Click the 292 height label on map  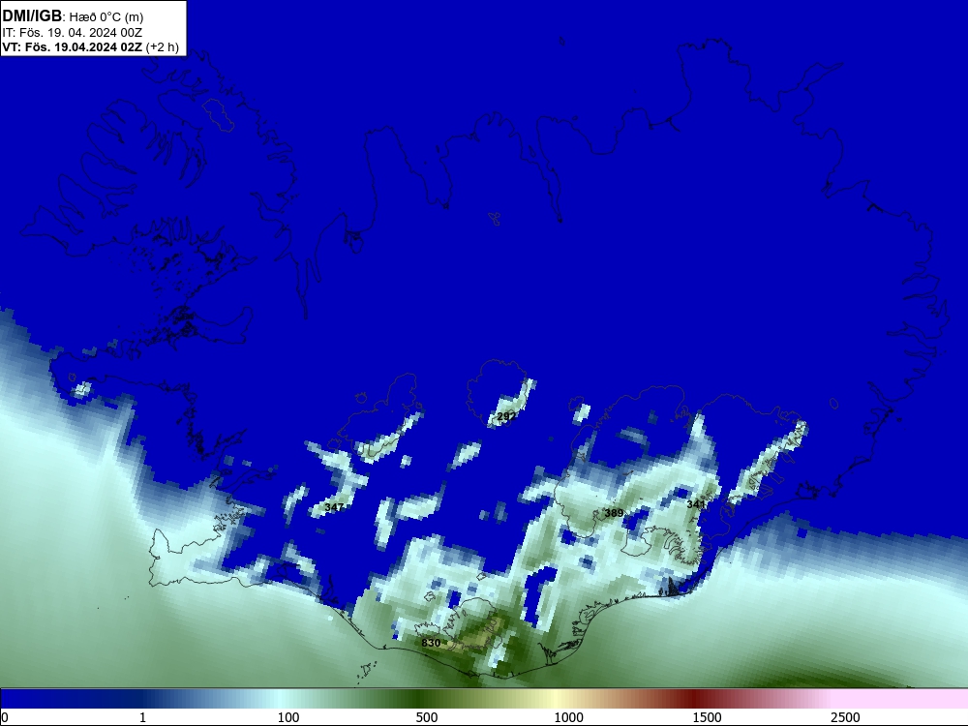pos(506,416)
